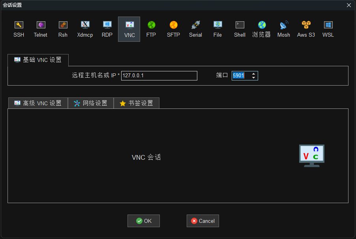
Task: Pick the Rsh session type
Action: click(63, 29)
